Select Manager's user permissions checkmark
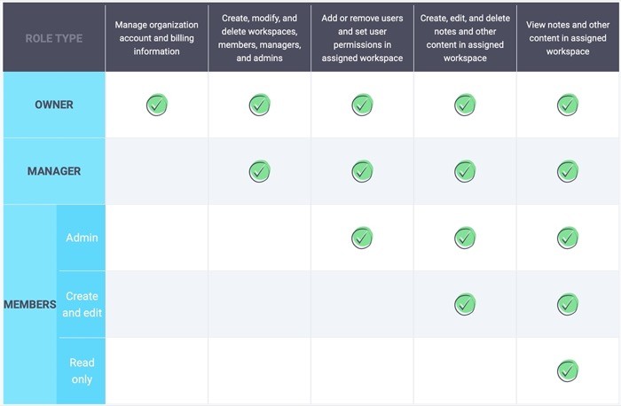This screenshot has width=621, height=406. pyautogui.click(x=362, y=170)
